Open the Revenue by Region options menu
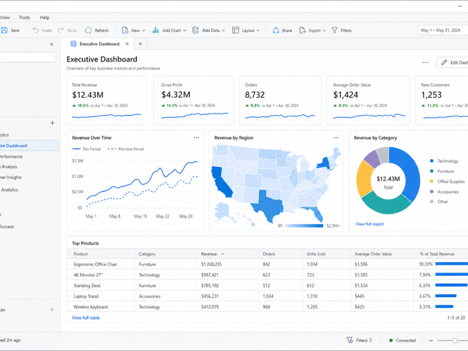The width and height of the screenshot is (468, 351). tap(336, 137)
